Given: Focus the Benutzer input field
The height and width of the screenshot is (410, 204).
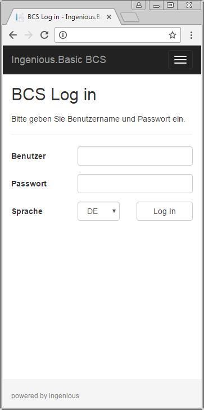Looking at the screenshot, I should (135, 156).
